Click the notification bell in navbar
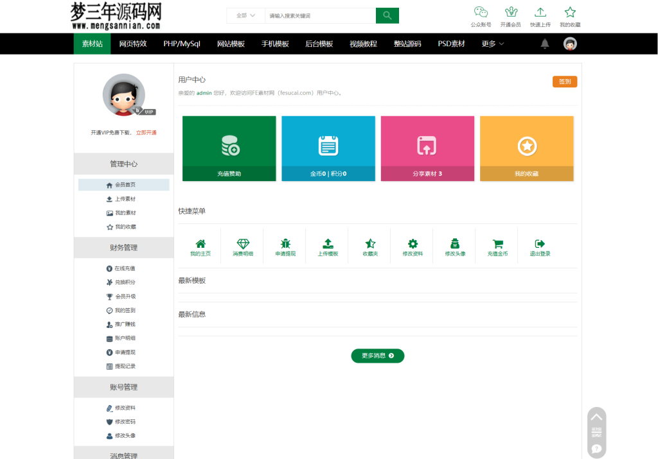This screenshot has width=658, height=459. click(x=545, y=43)
